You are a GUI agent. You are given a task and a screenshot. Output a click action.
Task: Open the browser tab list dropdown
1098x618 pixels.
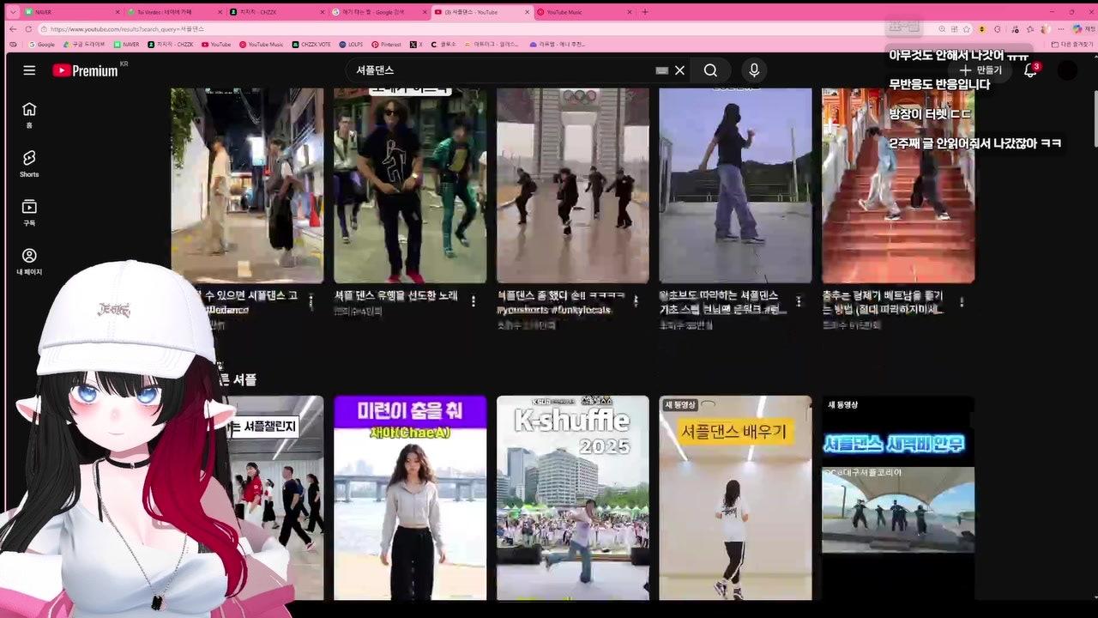[15, 12]
